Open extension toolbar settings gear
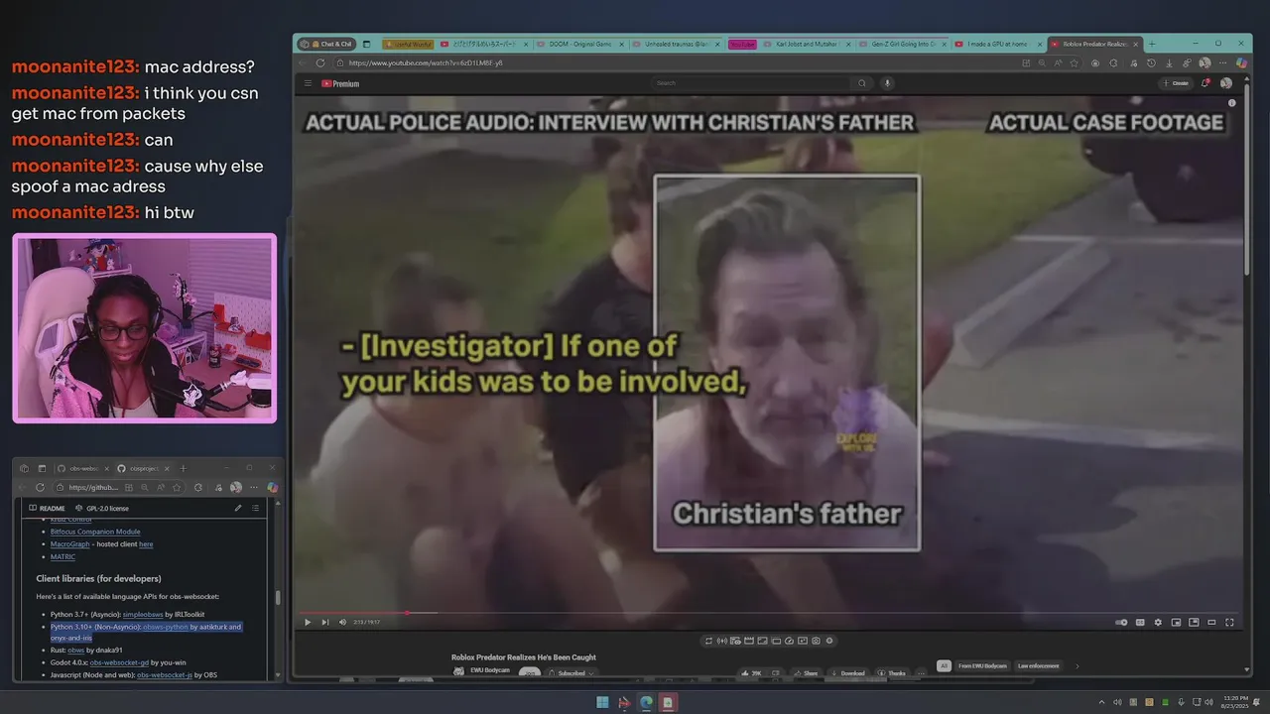Viewport: 1270px width, 714px height. 829,641
